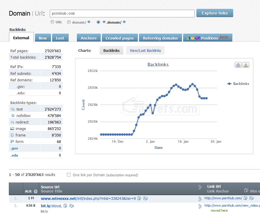View the Referring domains tab

coord(160,38)
